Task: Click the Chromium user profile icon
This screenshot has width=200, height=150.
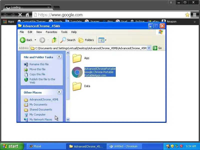Action: tap(171, 2)
